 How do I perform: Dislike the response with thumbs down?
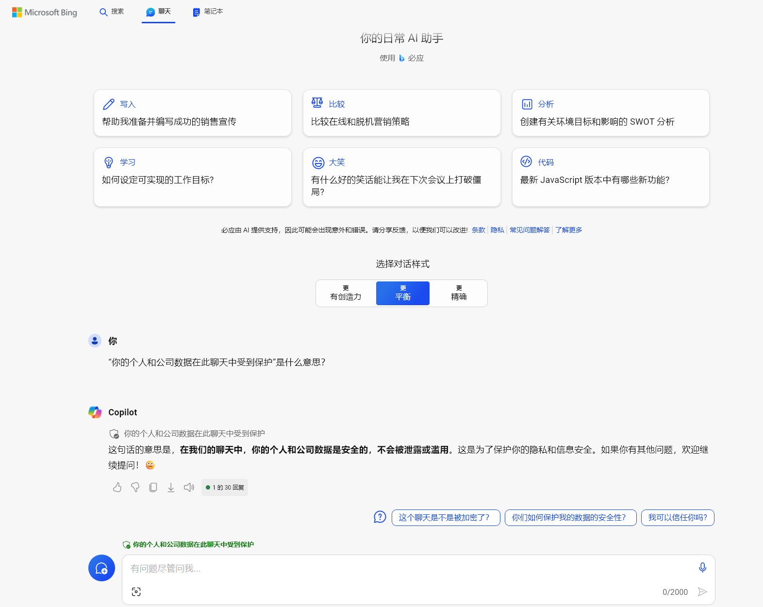click(x=135, y=487)
